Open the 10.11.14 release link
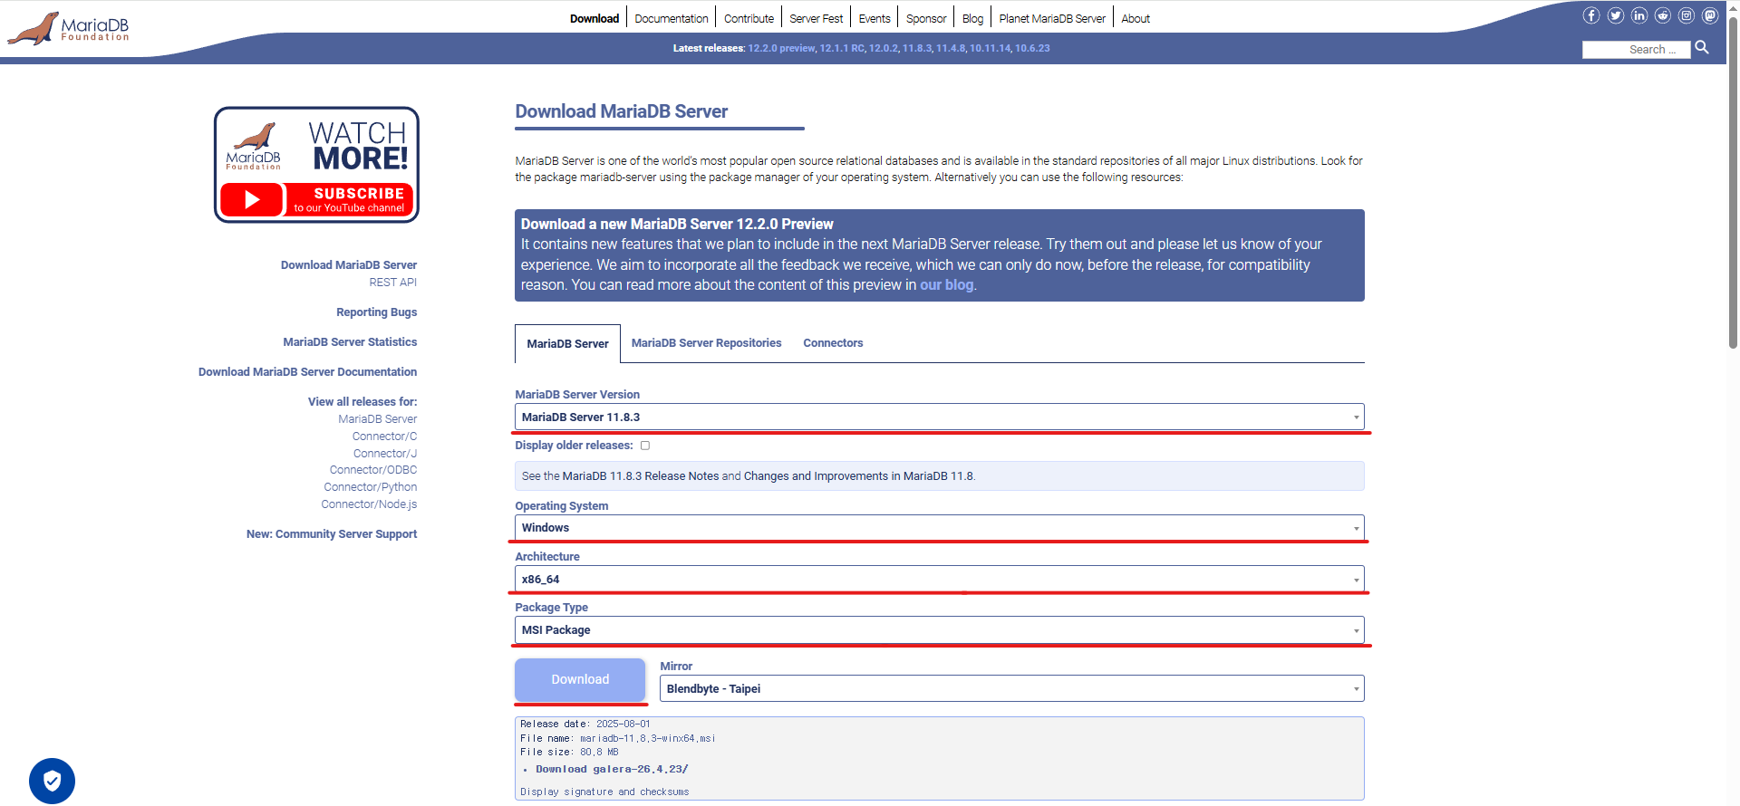Image resolution: width=1740 pixels, height=806 pixels. pos(990,49)
